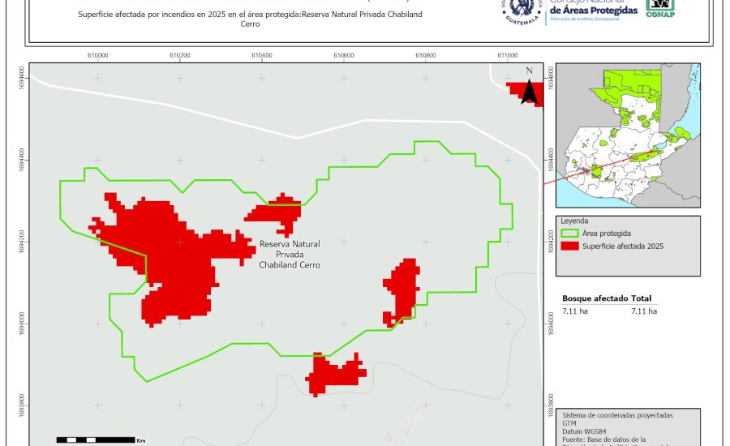This screenshot has width=730, height=446.
Task: Click the eastern red burned patch on boundary
Action: click(401, 292)
